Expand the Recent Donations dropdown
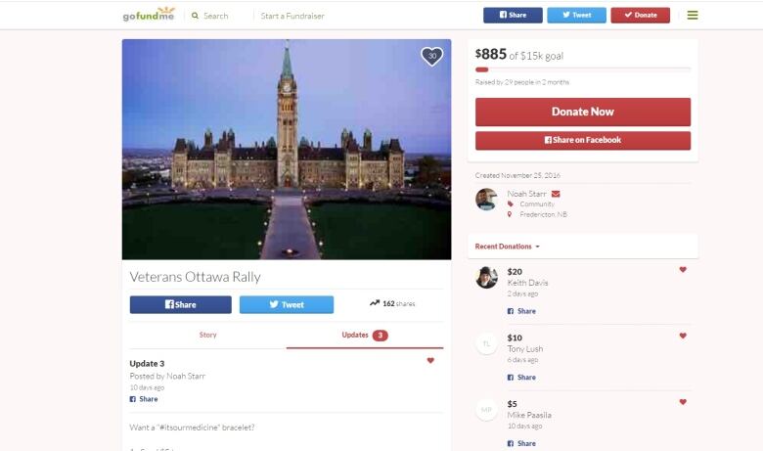 [x=508, y=247]
